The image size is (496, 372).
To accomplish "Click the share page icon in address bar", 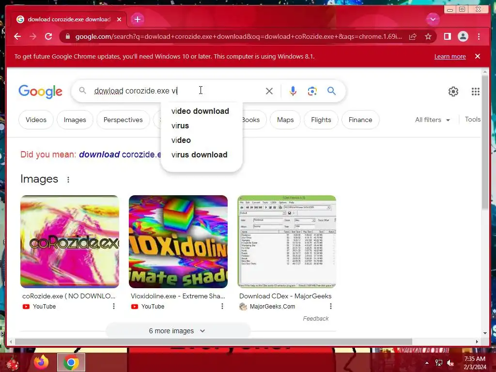I will [413, 37].
